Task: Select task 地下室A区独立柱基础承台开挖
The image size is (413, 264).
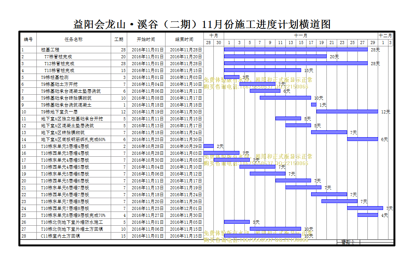Action: coord(72,119)
